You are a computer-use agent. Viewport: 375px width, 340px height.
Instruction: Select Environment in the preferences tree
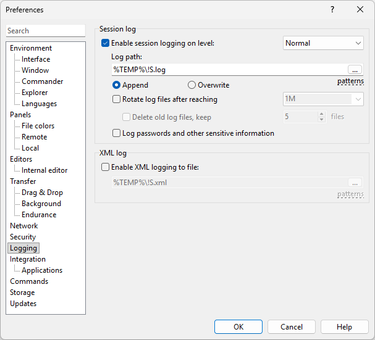click(31, 48)
